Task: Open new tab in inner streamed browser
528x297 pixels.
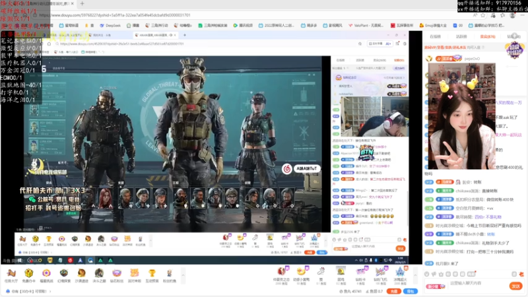Action: [185, 35]
